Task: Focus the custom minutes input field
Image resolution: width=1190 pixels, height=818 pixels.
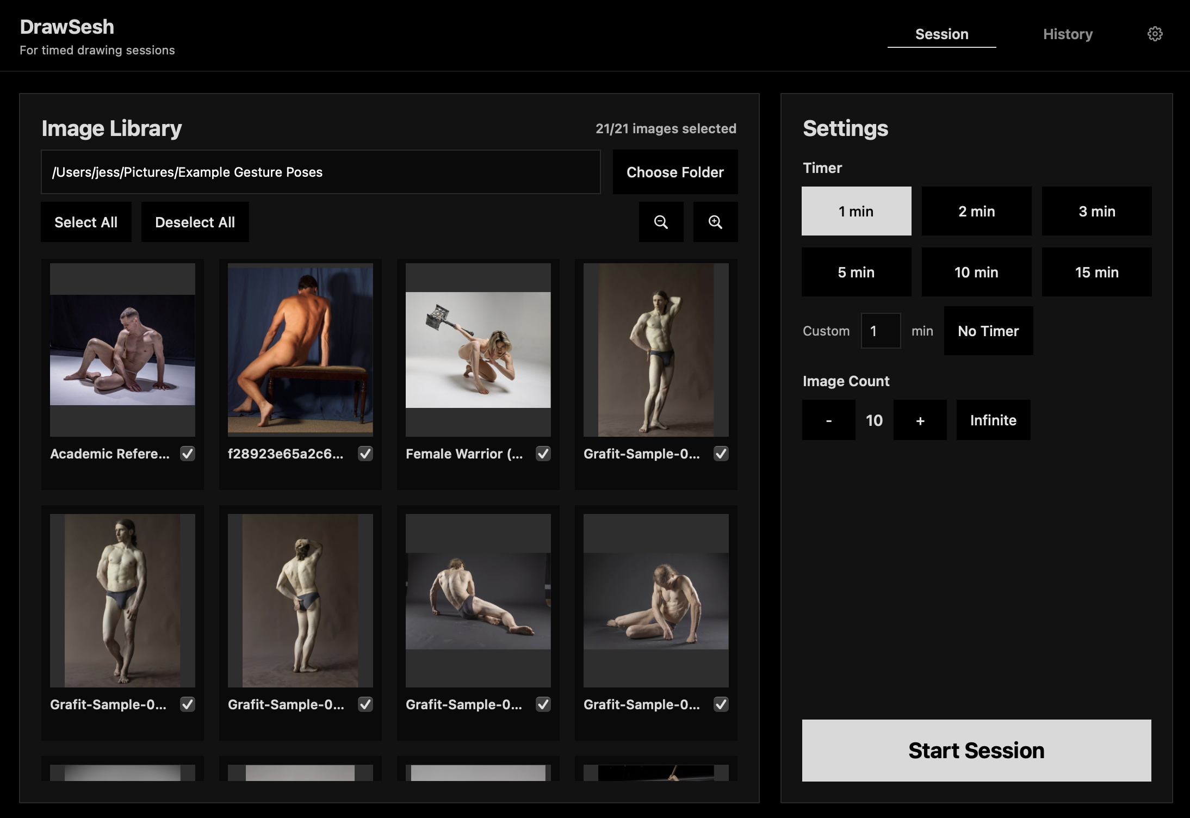Action: (881, 331)
